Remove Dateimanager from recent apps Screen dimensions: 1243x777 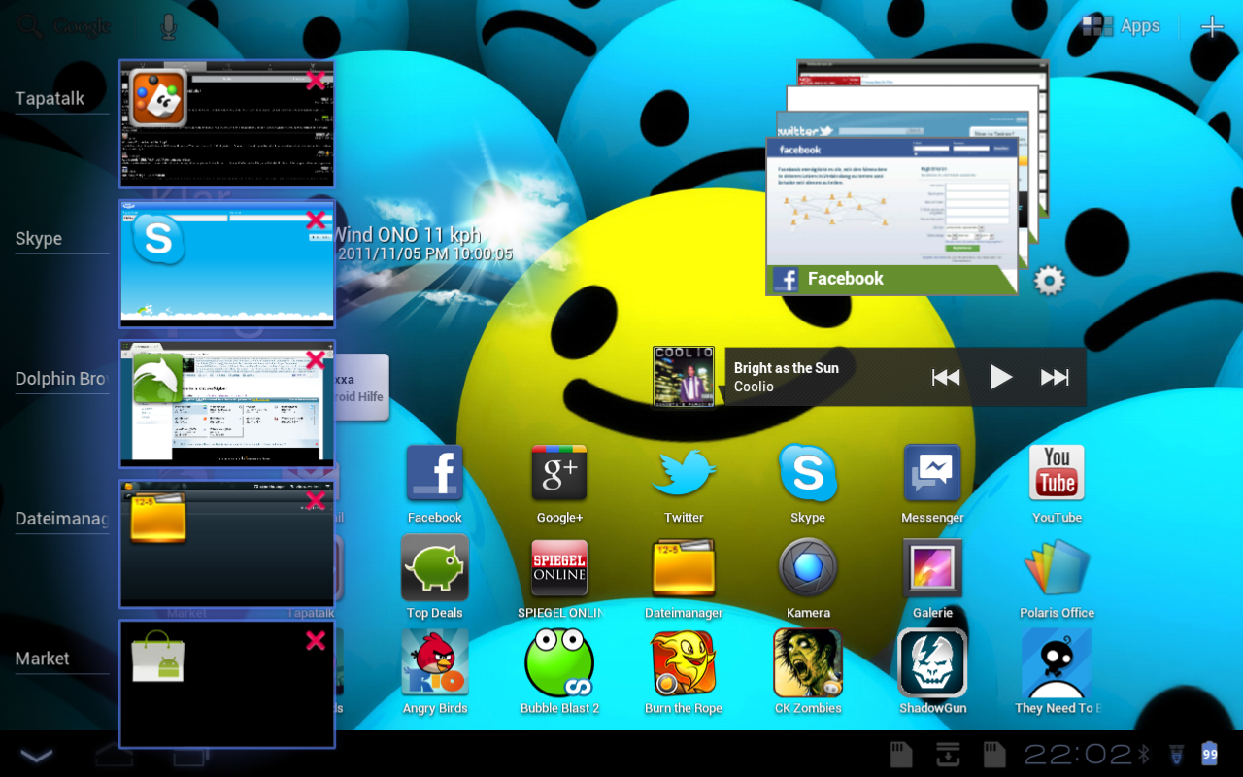tap(316, 500)
